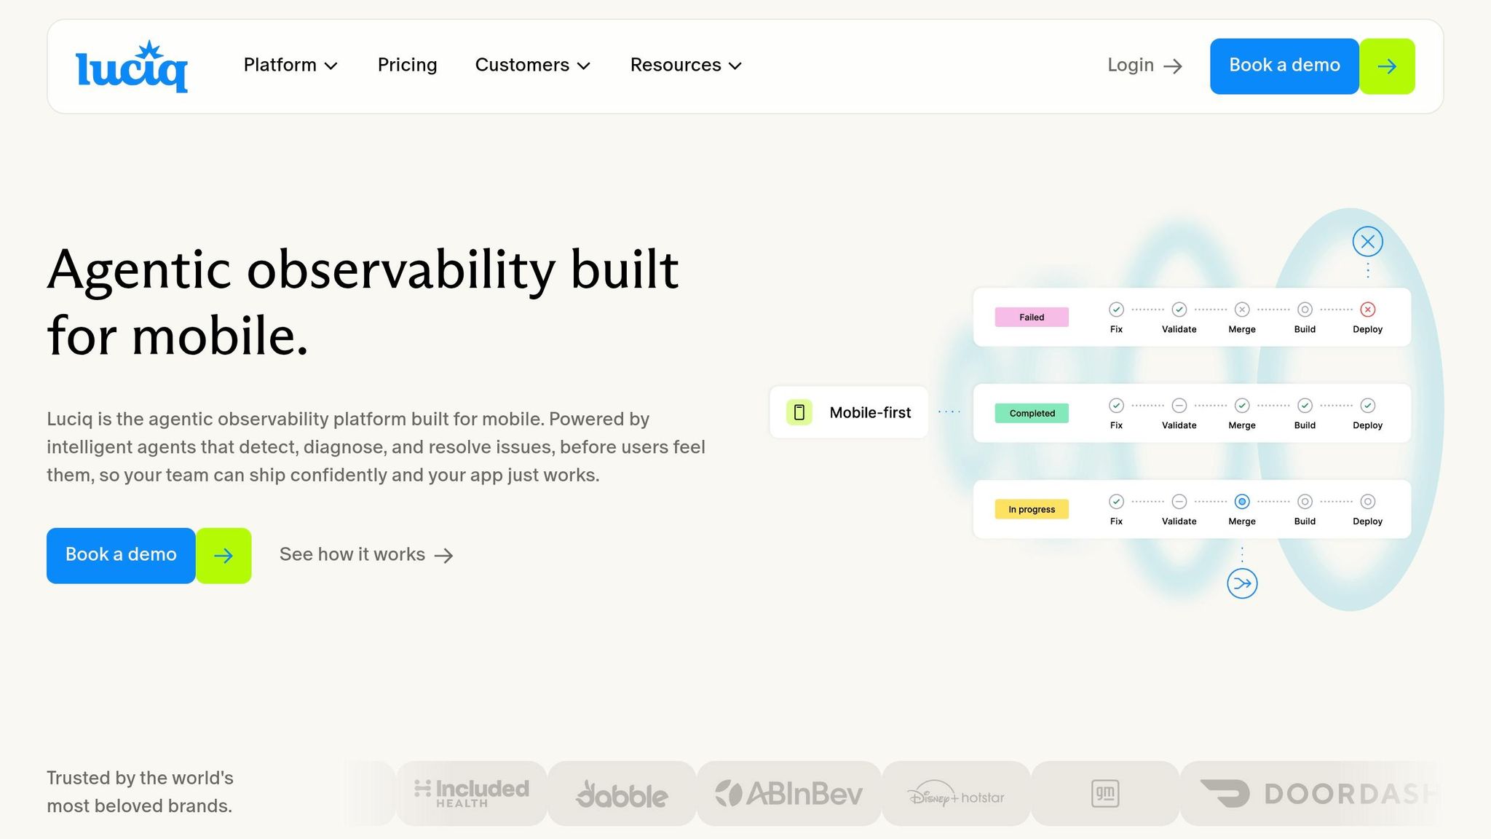Expand the Resources menu chevron
1491x839 pixels.
click(x=735, y=66)
